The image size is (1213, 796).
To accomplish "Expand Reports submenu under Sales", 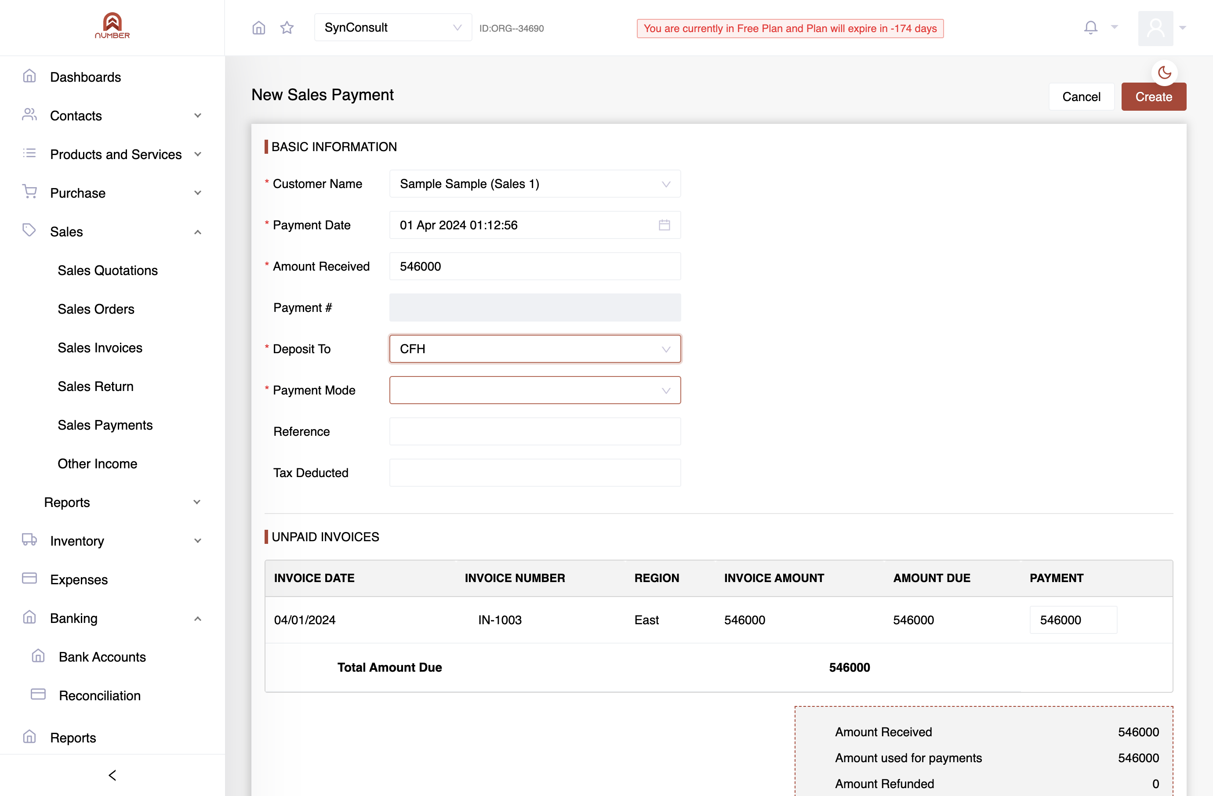I will pos(197,502).
